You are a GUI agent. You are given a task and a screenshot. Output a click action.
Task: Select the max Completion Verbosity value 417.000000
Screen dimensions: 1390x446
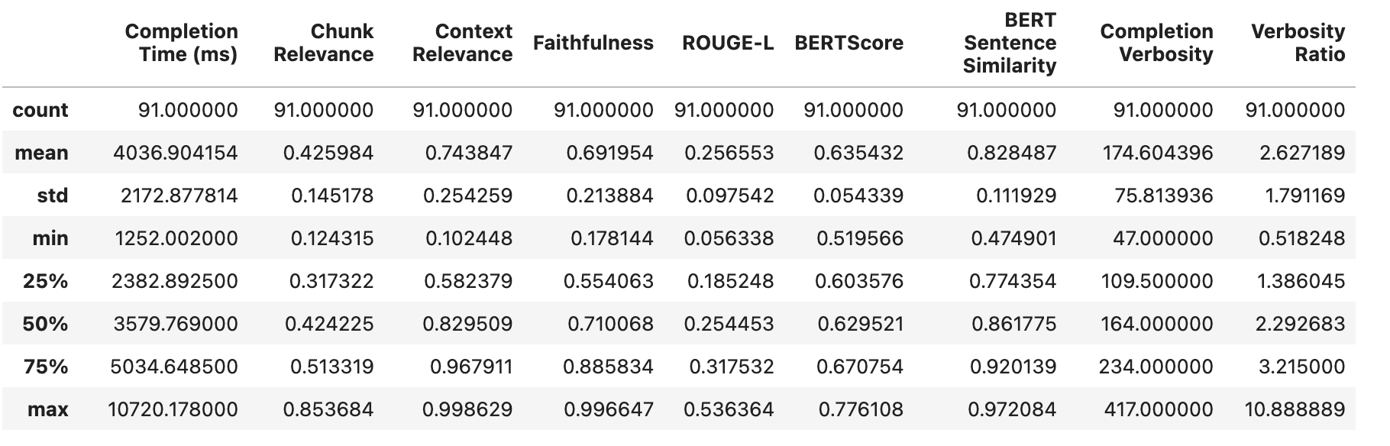tap(1158, 409)
